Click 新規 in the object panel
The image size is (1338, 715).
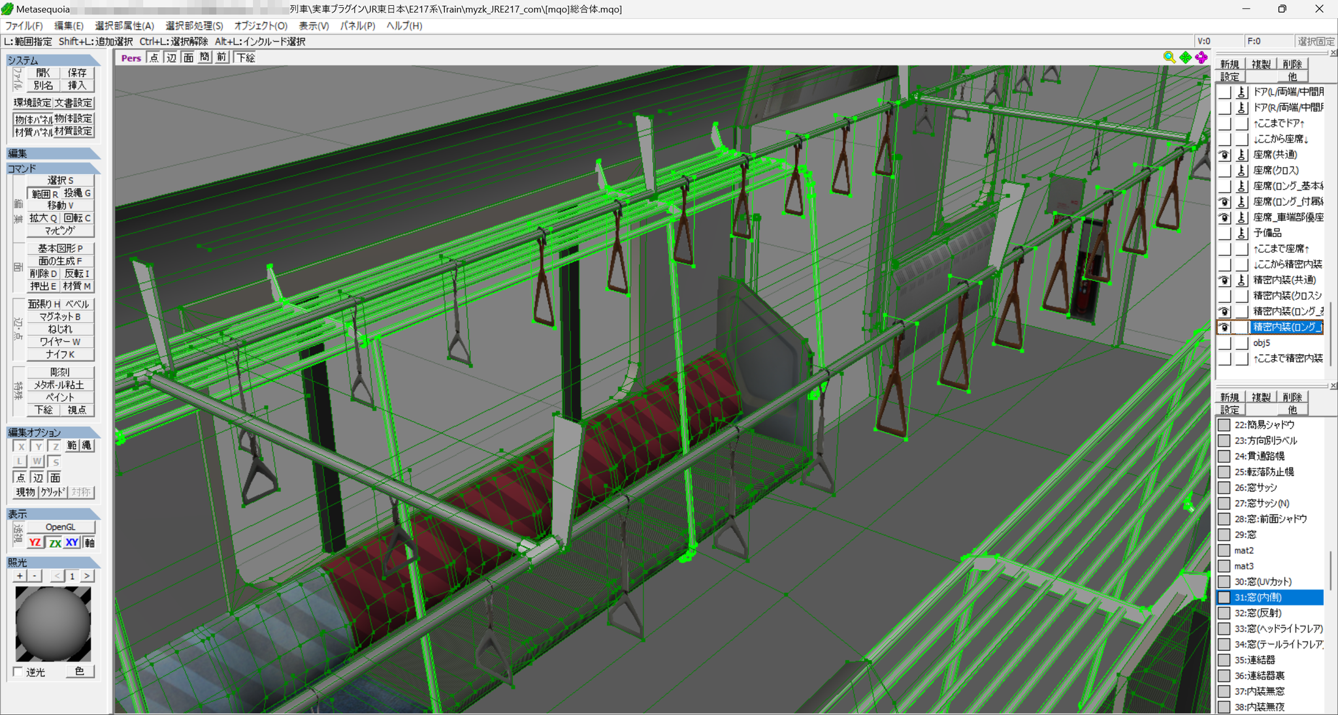pos(1230,64)
